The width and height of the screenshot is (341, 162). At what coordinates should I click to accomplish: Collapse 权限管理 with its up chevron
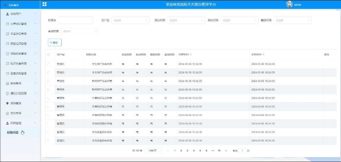pyautogui.click(x=35, y=123)
